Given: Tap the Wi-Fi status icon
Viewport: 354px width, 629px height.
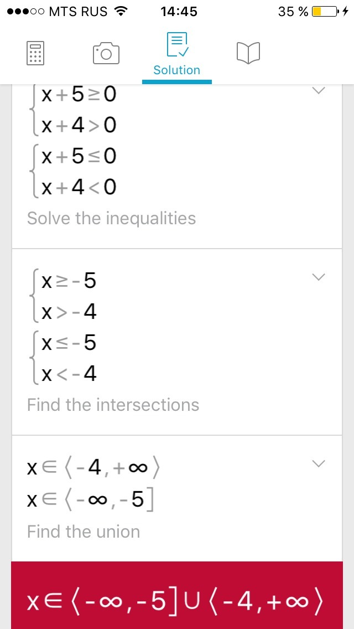Looking at the screenshot, I should pos(120,11).
